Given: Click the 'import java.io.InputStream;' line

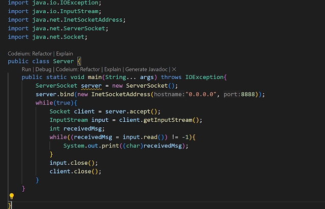Looking at the screenshot, I should pyautogui.click(x=54, y=11).
